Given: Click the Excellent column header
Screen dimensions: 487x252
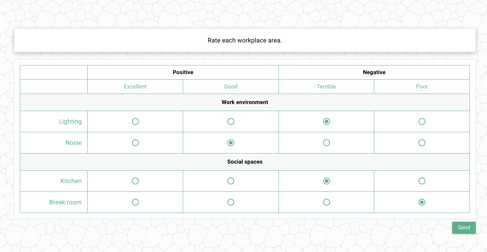Looking at the screenshot, I should pos(135,87).
